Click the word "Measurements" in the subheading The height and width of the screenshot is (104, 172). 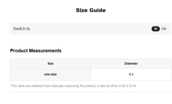pyautogui.click(x=45, y=51)
